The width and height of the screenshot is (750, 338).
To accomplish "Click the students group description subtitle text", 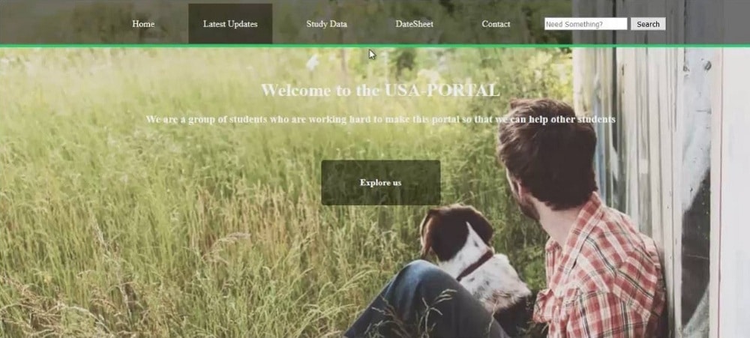I will point(381,119).
